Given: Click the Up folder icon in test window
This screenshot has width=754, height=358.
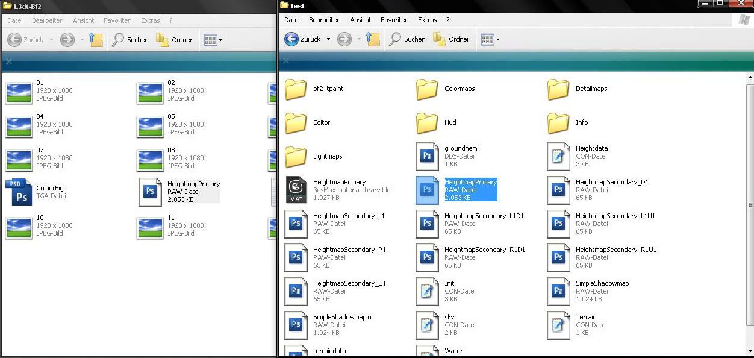Looking at the screenshot, I should click(373, 39).
